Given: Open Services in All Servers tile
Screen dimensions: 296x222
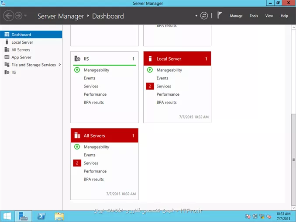Looking at the screenshot, I should point(91,163).
